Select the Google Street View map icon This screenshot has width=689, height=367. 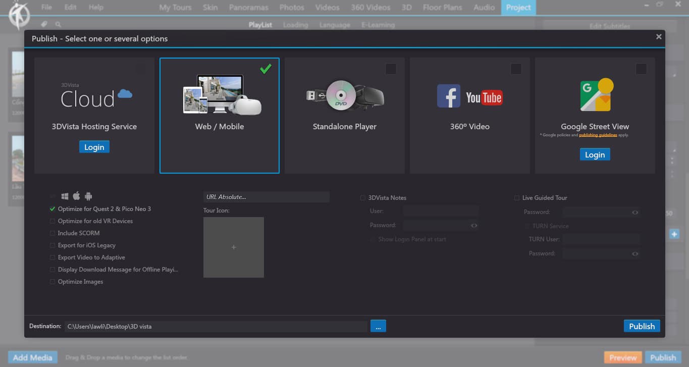point(596,95)
